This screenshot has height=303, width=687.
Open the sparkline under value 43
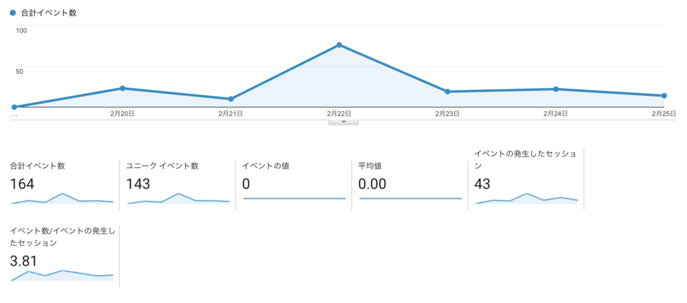click(x=527, y=198)
